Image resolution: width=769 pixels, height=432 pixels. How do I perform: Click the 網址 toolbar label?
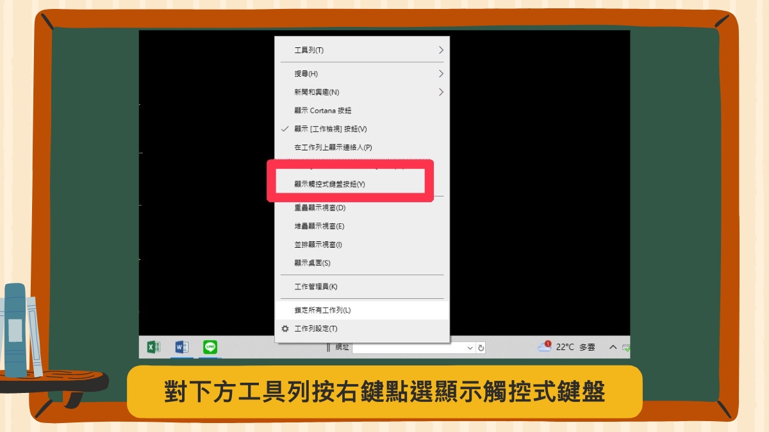342,347
